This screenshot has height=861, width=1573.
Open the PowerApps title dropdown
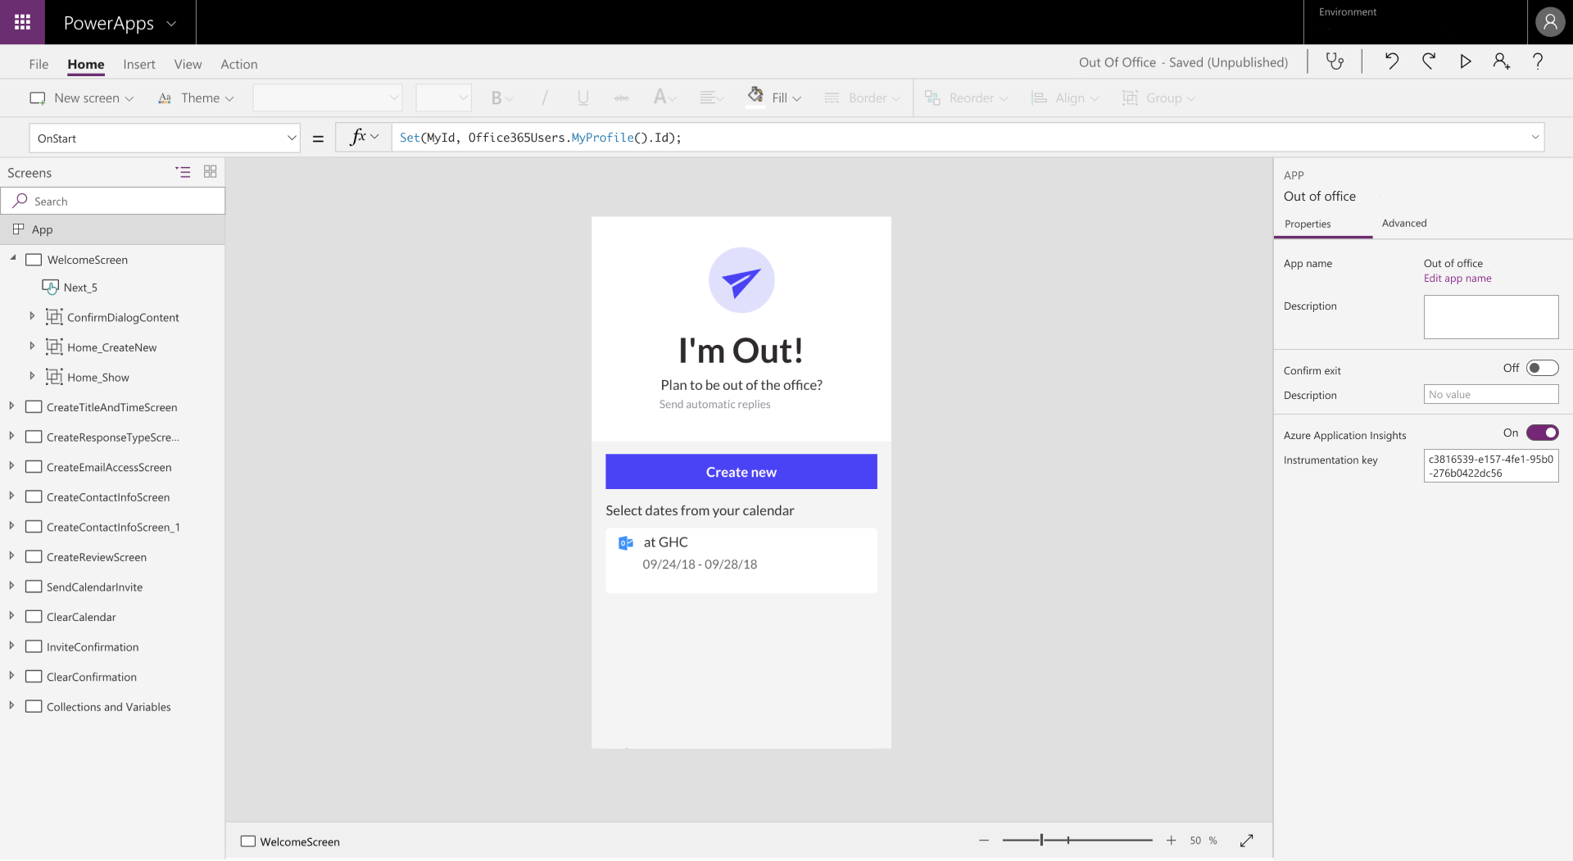pos(171,23)
